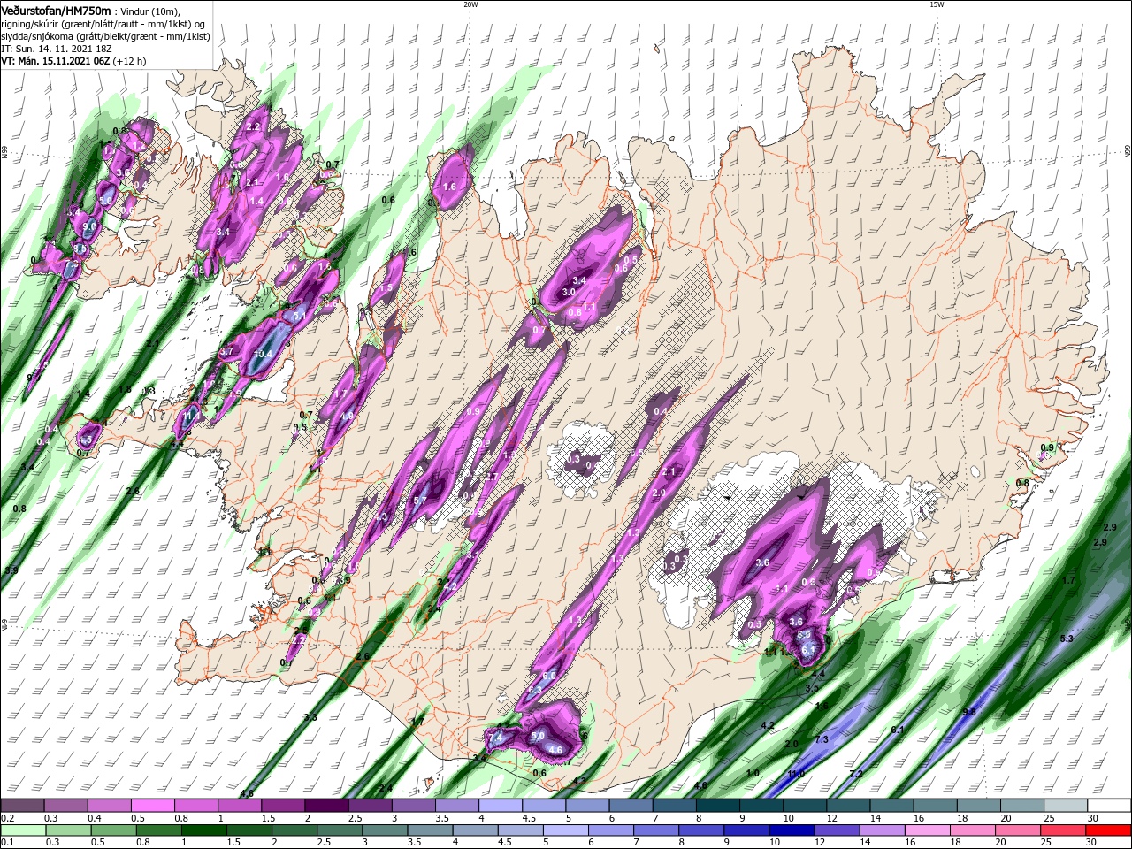Click the '0.2' label starting the top legend
Image resolution: width=1132 pixels, height=849 pixels.
(x=8, y=818)
